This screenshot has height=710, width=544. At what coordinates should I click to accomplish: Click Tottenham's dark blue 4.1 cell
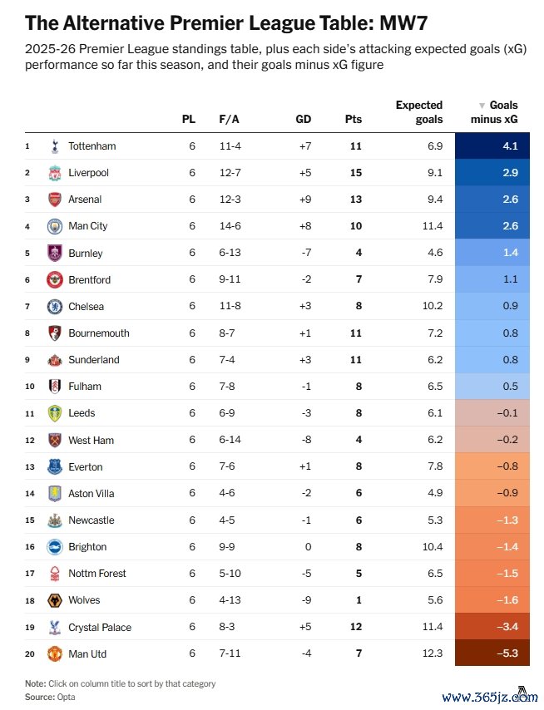pyautogui.click(x=492, y=146)
